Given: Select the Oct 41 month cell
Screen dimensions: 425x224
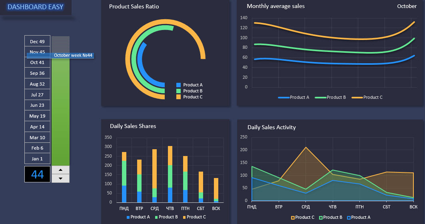Looking at the screenshot, I should 38,62.
